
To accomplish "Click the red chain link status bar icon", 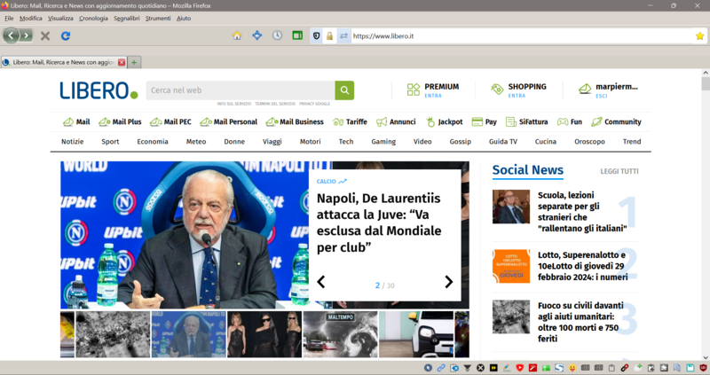I will tap(625, 368).
